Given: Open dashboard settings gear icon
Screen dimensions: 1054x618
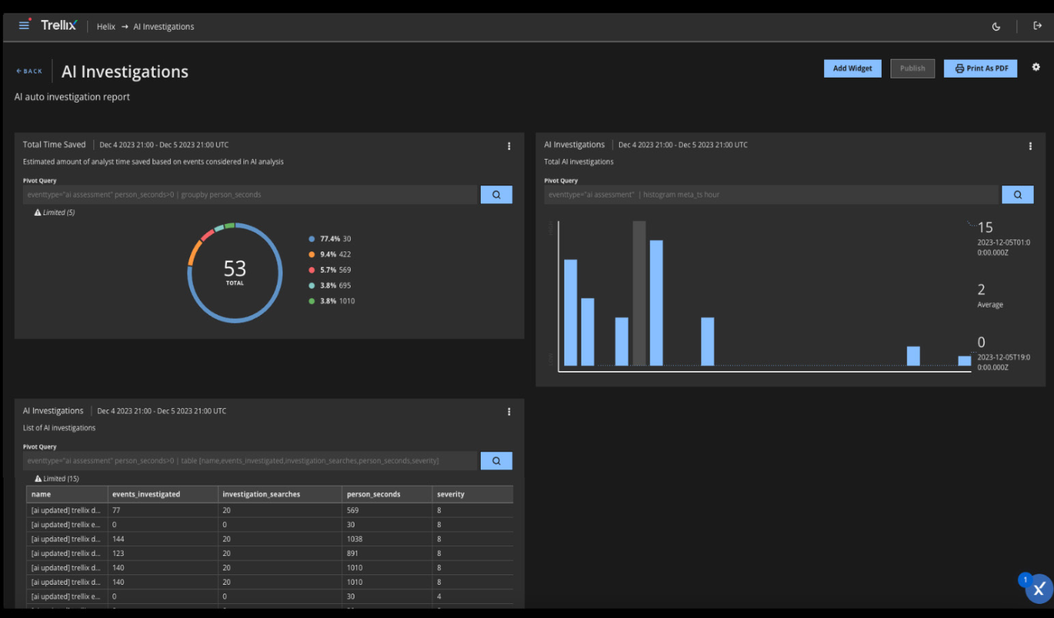Looking at the screenshot, I should (1036, 67).
